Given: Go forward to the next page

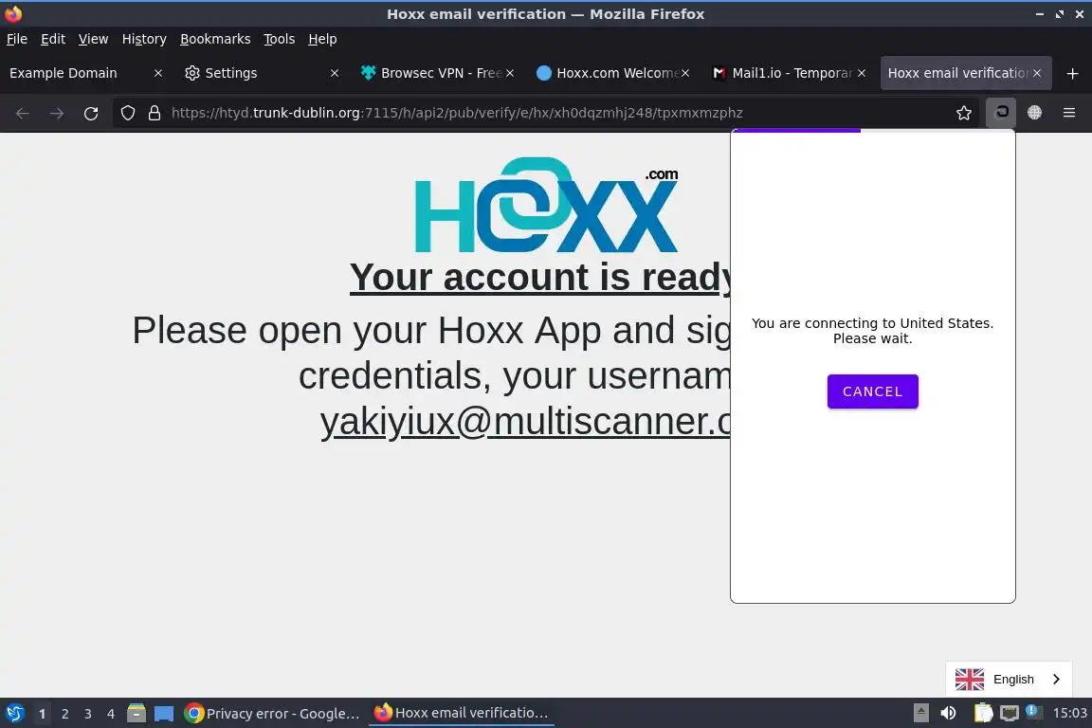Looking at the screenshot, I should (57, 113).
